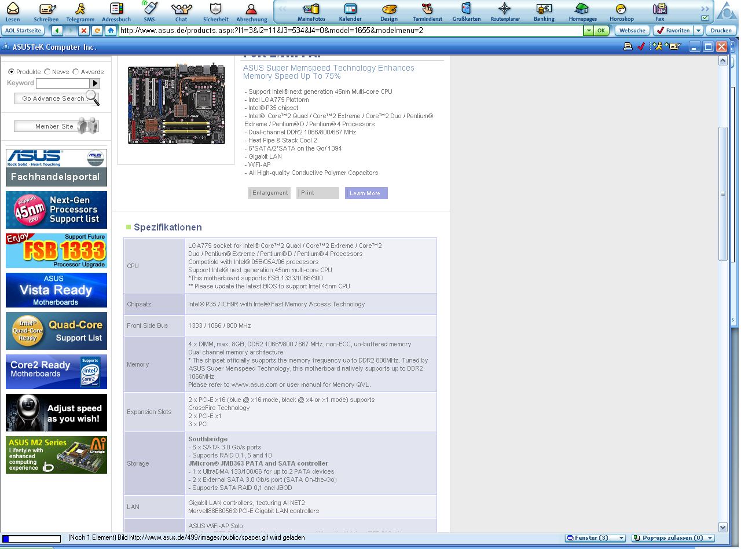The width and height of the screenshot is (741, 549).
Task: Click into the Keyword input field
Action: [x=63, y=83]
